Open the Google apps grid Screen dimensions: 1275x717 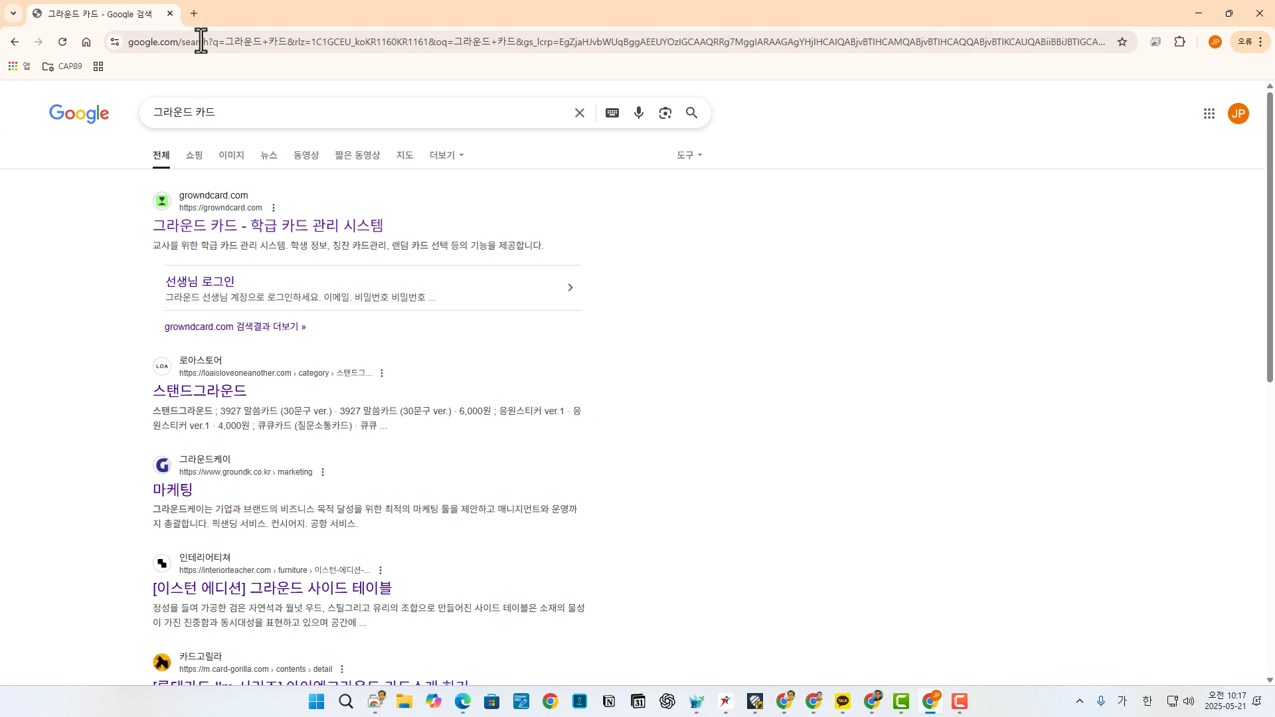point(1209,114)
